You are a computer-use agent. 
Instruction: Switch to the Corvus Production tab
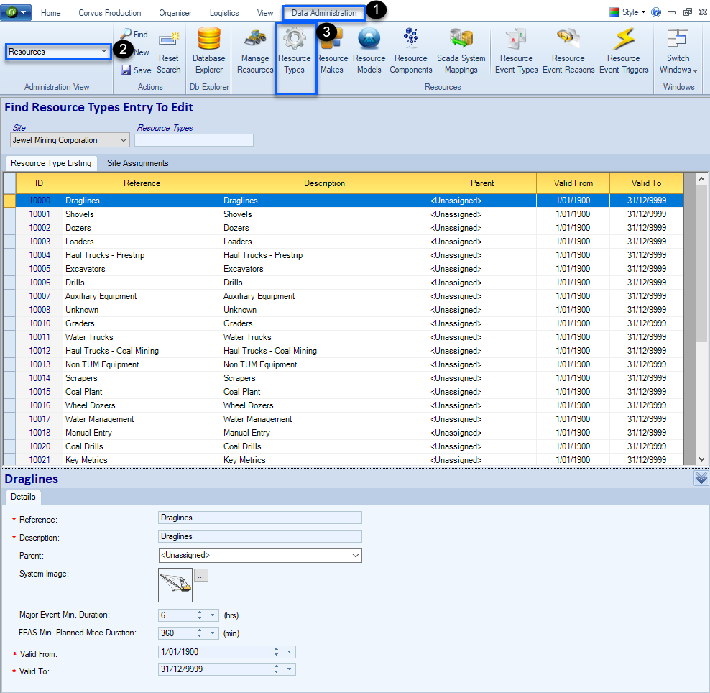109,13
